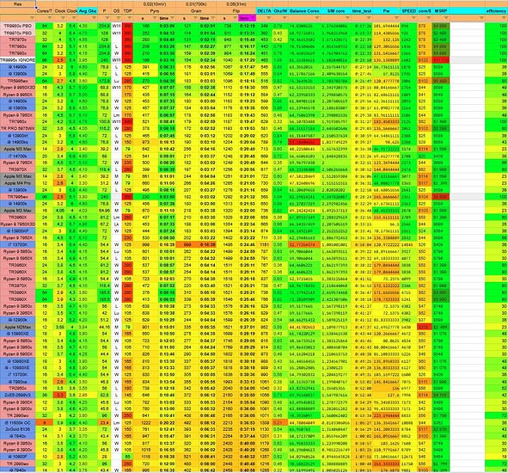Select the 2xGold 6136 row label
Viewport: 508px width, 473px height.
point(18,429)
